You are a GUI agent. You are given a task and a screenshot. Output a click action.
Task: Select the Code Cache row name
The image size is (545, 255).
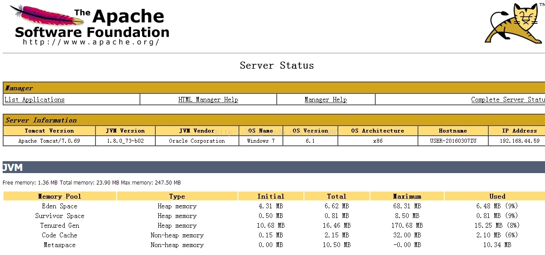click(x=59, y=235)
